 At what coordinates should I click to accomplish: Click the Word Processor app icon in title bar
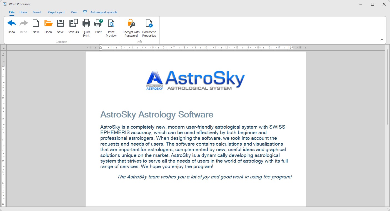5,4
